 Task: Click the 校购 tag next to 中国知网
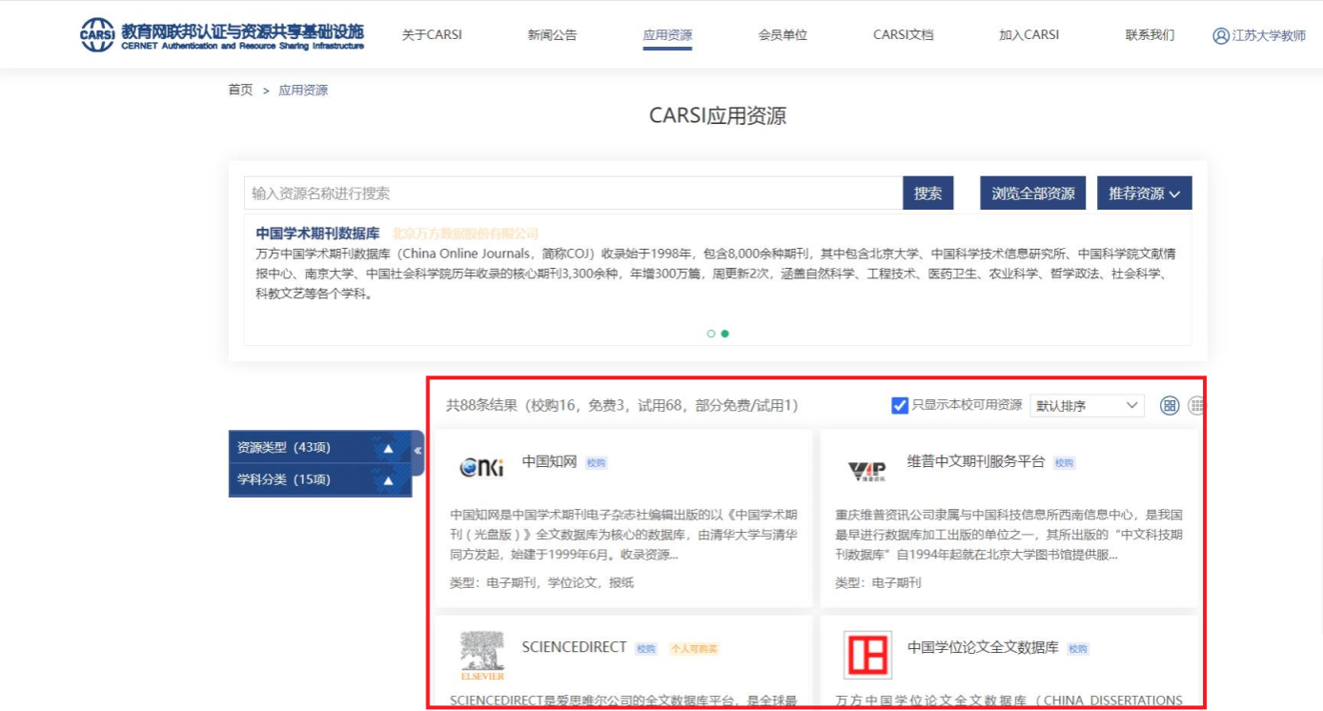coord(596,463)
